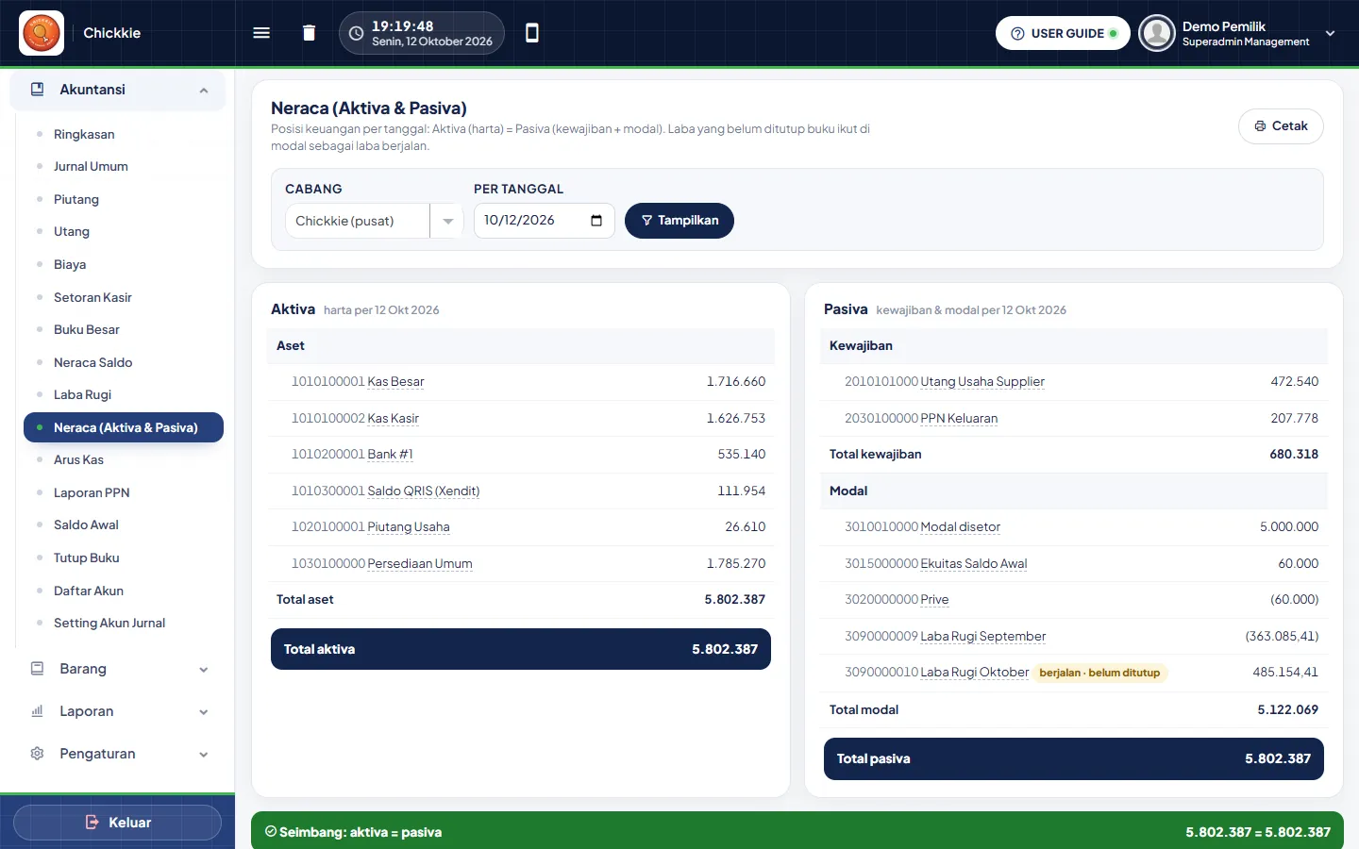Go to Jurnal Umum menu item
The image size is (1359, 849).
pos(91,167)
